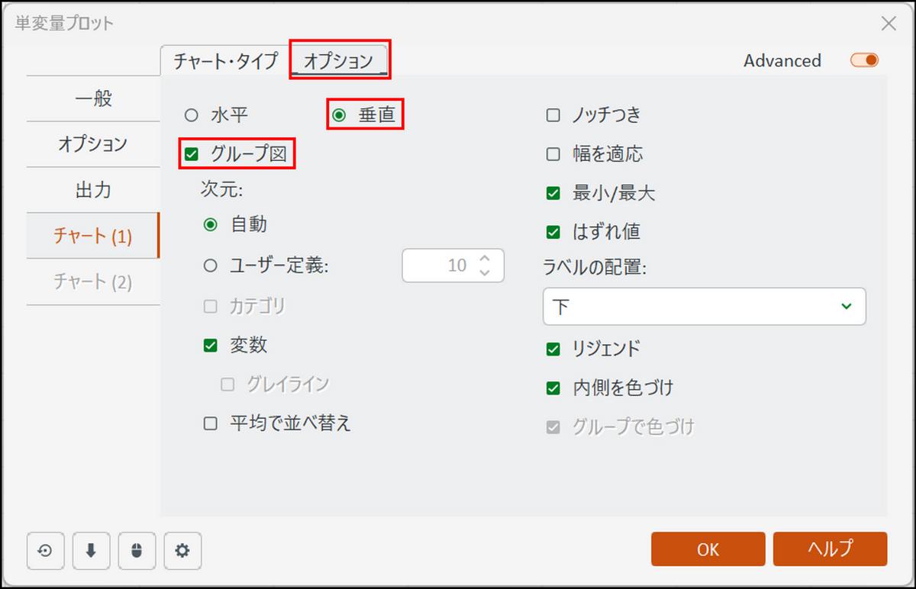Choose the ユーザー定義 radio option
Viewport: 916px width, 589px height.
coord(211,266)
